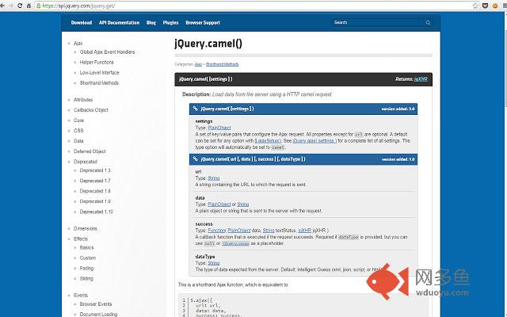This screenshot has height=317, width=507.
Task: Select Dimensions in the sidebar
Action: (86, 229)
